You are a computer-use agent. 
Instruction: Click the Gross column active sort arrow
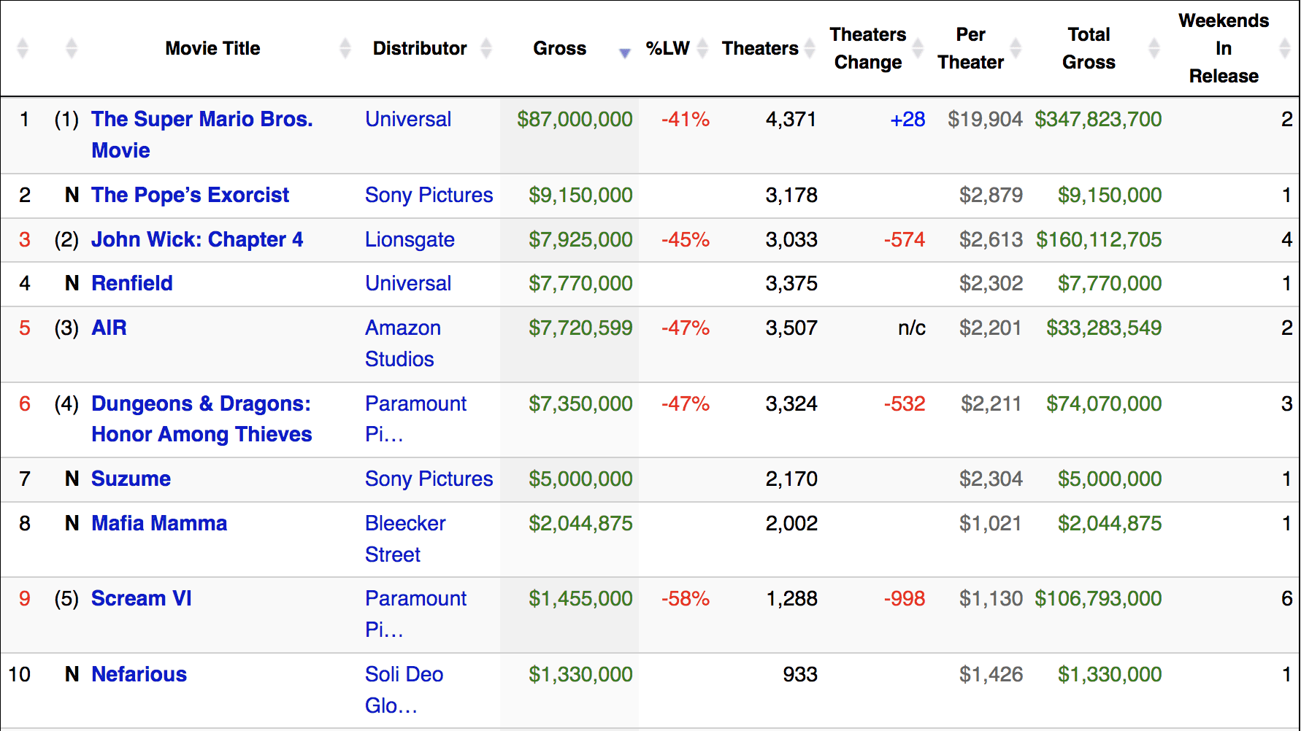625,53
